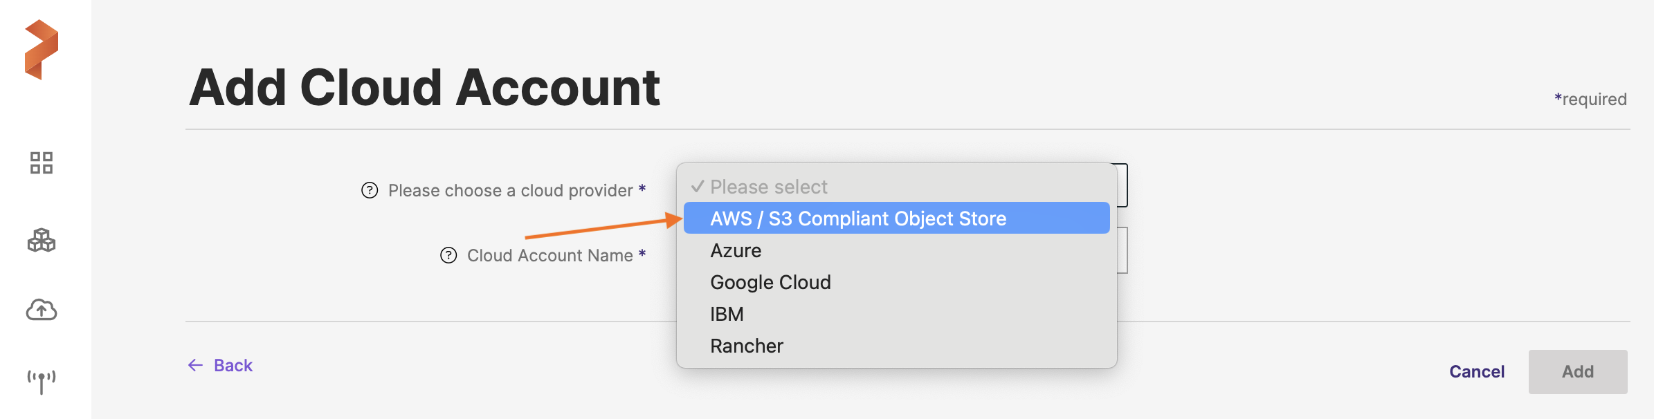
Task: Open the dashboard grid icon in sidebar
Action: (42, 163)
